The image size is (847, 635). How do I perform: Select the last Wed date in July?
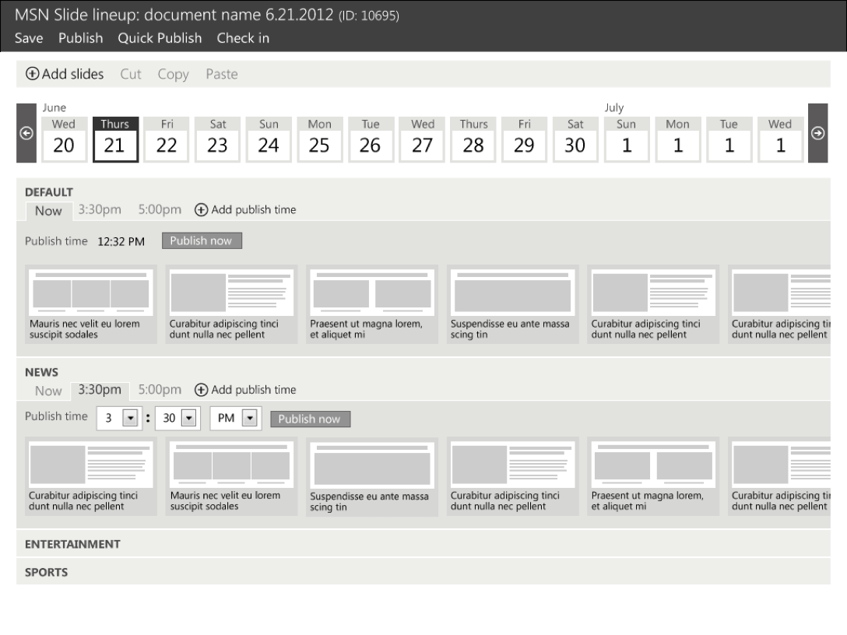[780, 139]
